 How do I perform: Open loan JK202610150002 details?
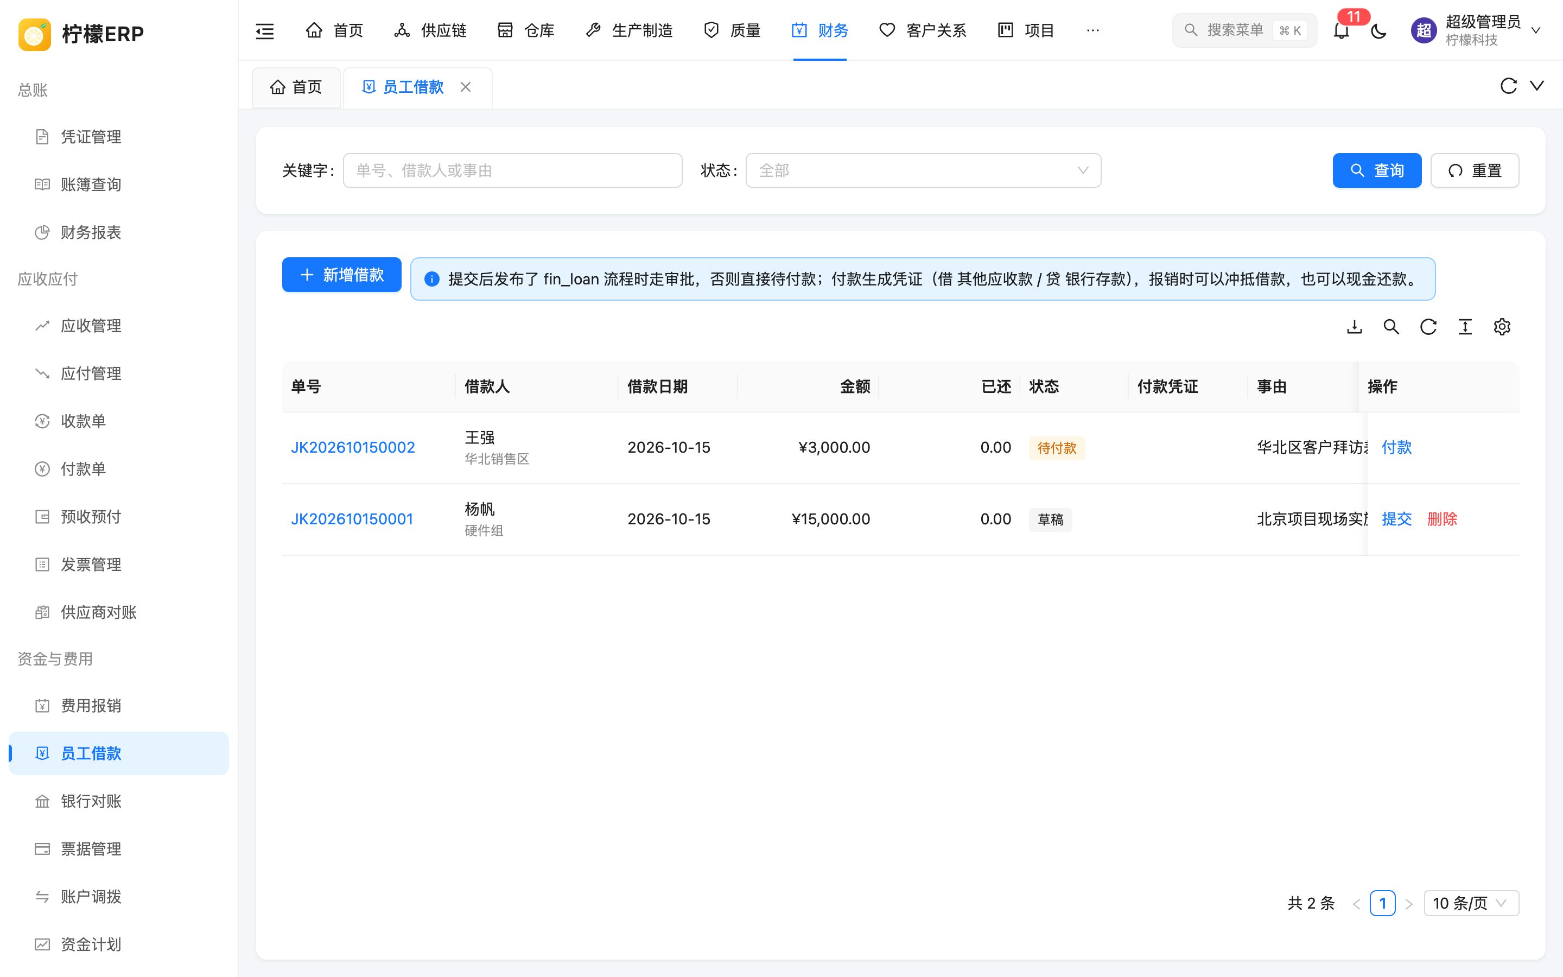[x=353, y=447]
